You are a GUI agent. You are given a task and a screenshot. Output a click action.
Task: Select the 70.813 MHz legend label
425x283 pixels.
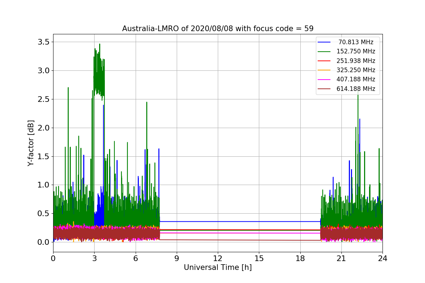pos(356,42)
